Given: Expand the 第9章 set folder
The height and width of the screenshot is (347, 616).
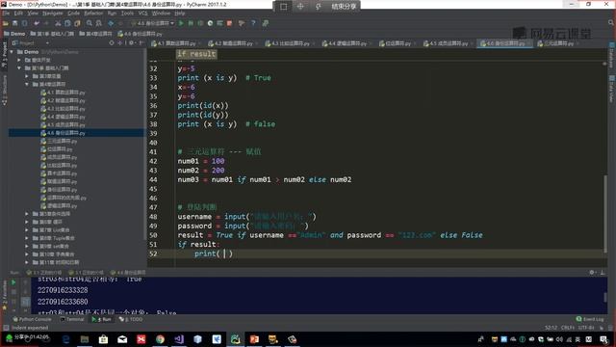Looking at the screenshot, I should 27,247.
